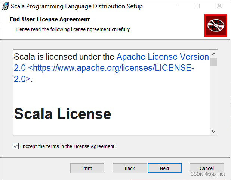
Task: Click the window title 'Scala Programming Language Distribution Setup'
Action: click(77, 6)
